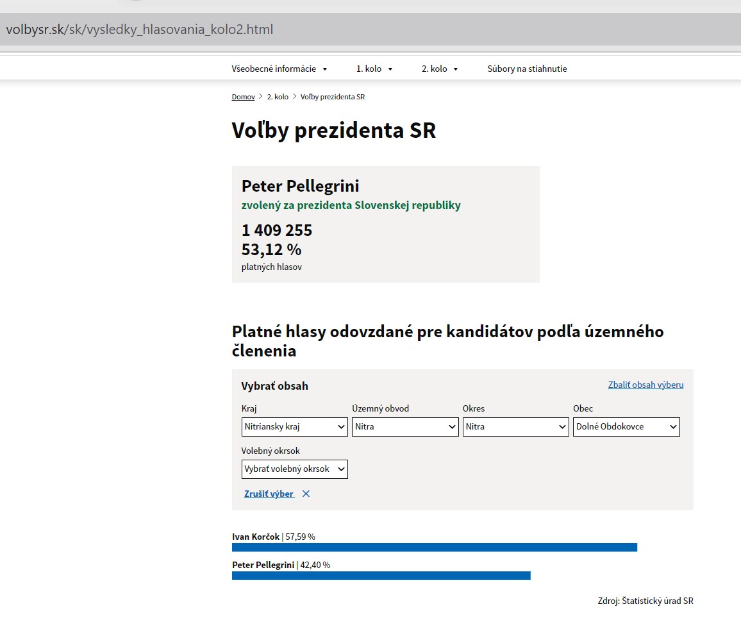The image size is (741, 618).
Task: Click the X icon beside Zrušiť výber
Action: coord(306,494)
